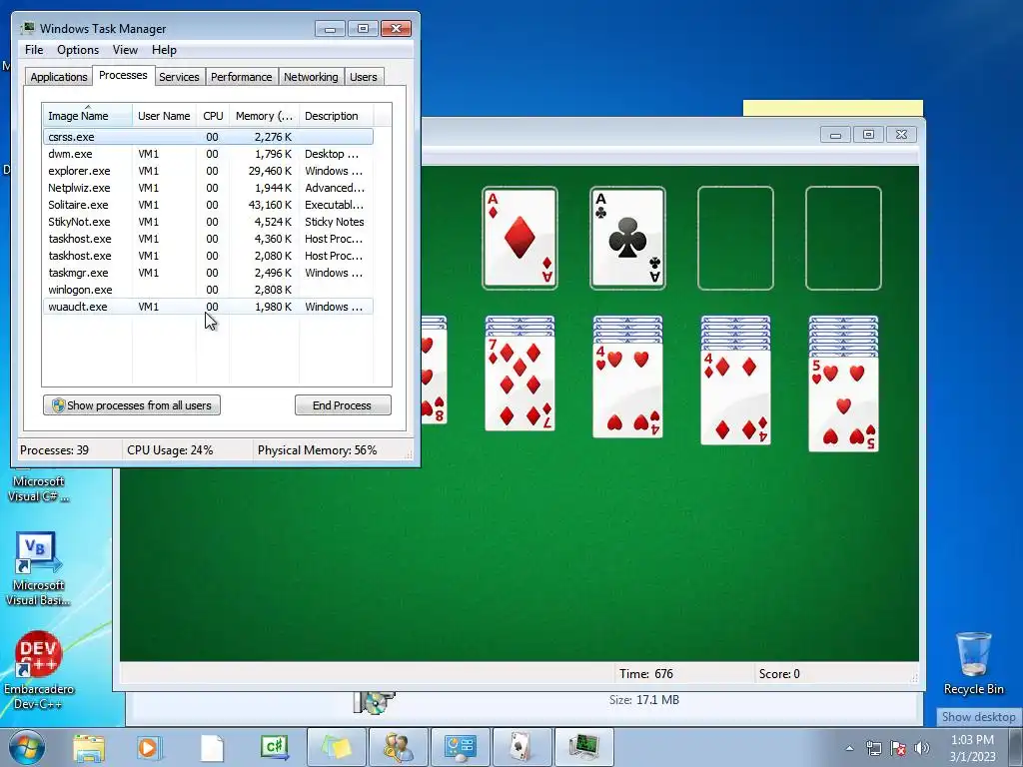The image size is (1023, 767).
Task: Switch to Task Manager taskbar button
Action: click(583, 747)
